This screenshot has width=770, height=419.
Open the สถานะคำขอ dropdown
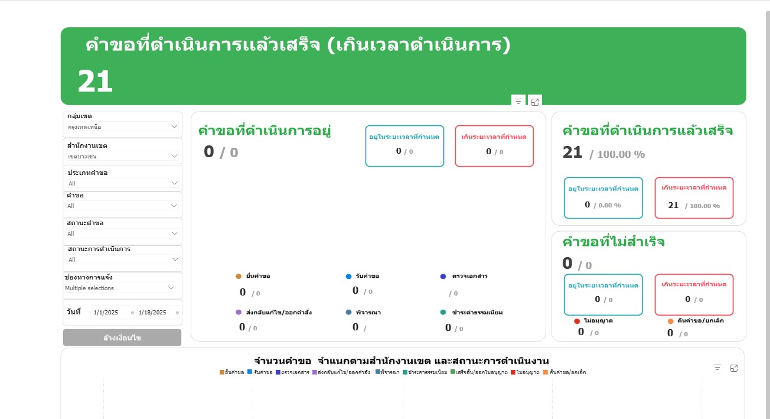point(122,233)
